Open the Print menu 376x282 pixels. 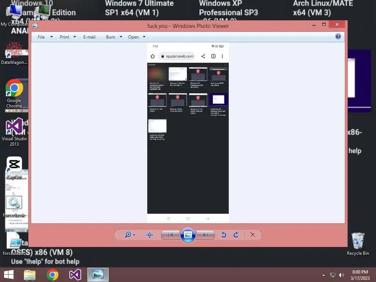point(64,37)
